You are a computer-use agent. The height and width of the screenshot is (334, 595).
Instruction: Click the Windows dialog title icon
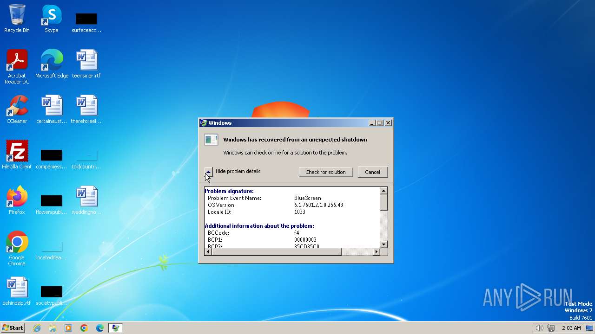tap(204, 123)
